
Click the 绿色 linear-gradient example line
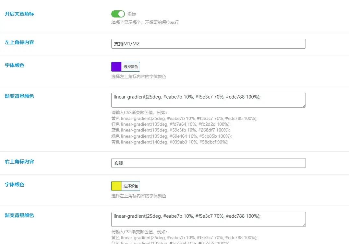coord(171,136)
